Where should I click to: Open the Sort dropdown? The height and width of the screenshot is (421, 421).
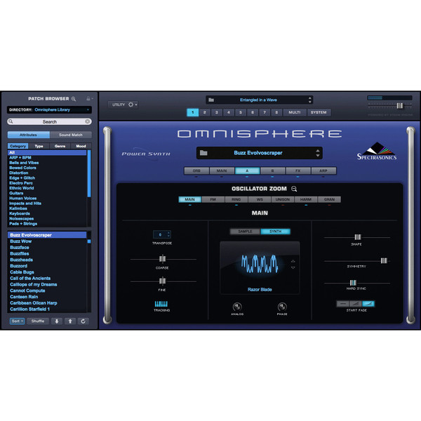(17, 321)
